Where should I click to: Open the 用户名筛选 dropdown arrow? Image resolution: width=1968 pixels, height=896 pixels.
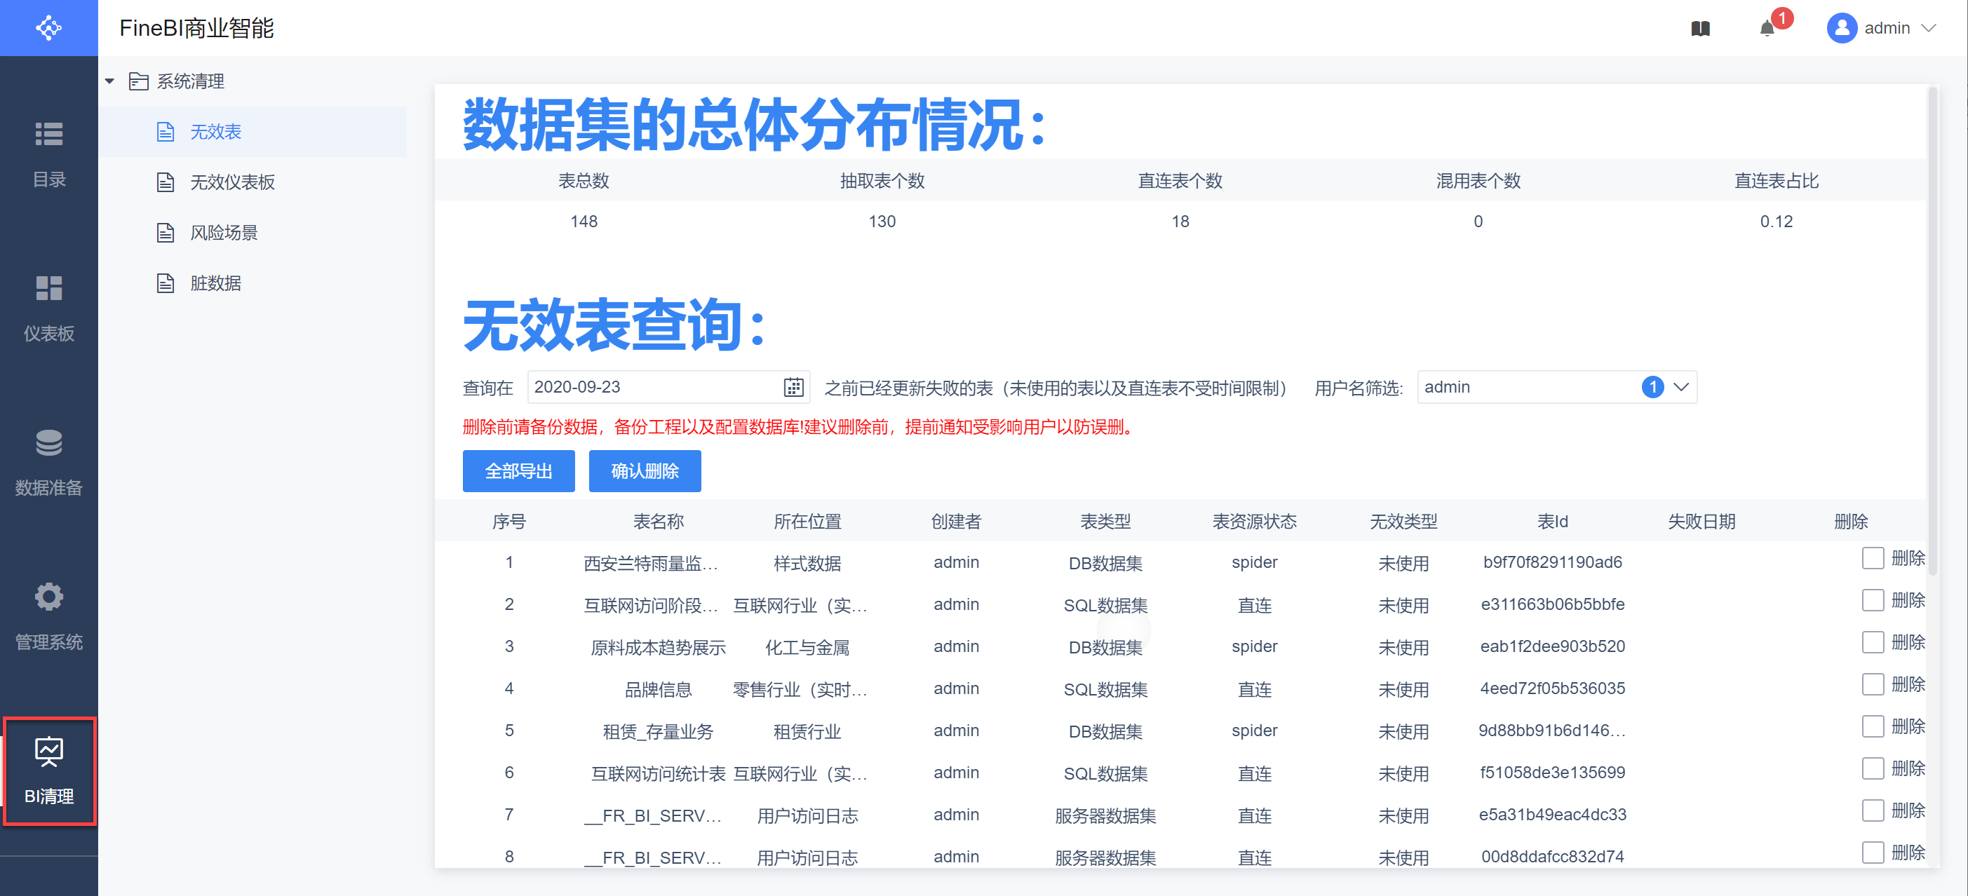pyautogui.click(x=1680, y=387)
